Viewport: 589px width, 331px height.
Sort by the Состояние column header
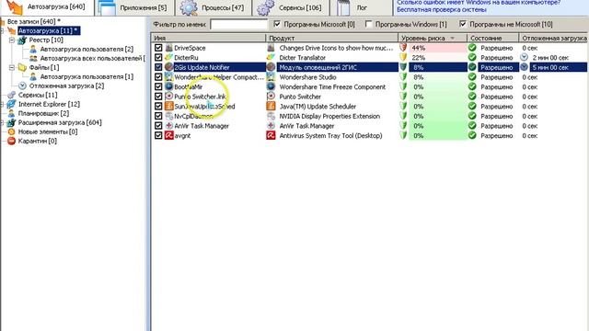tap(493, 38)
